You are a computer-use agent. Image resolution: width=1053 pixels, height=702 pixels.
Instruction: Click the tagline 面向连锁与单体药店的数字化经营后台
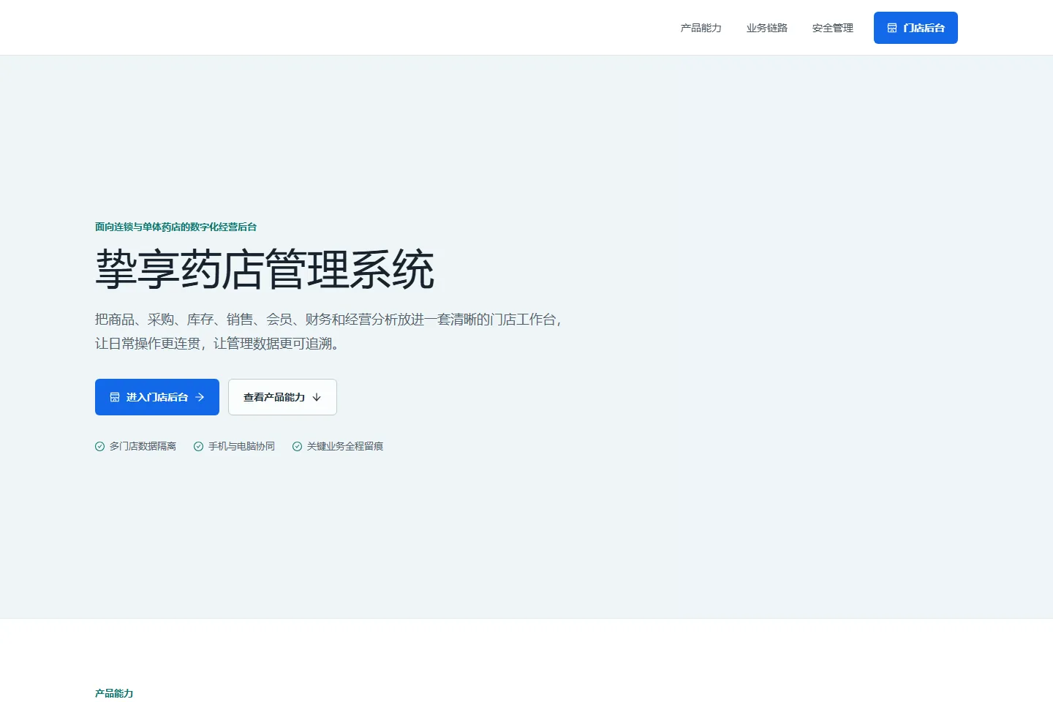(175, 227)
